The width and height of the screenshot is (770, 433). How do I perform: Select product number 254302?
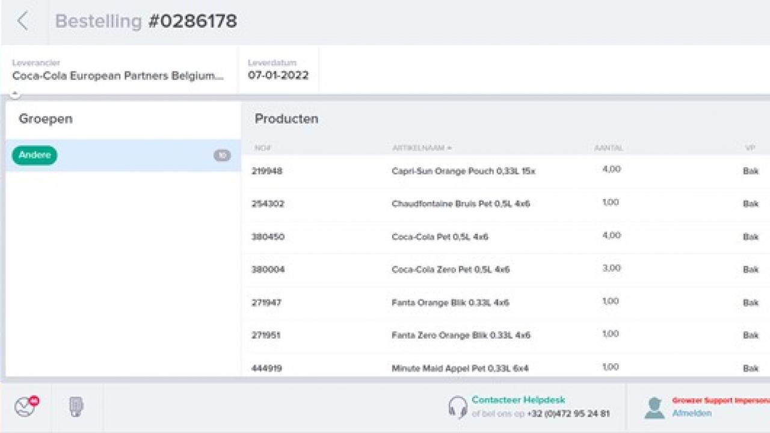[x=268, y=204]
